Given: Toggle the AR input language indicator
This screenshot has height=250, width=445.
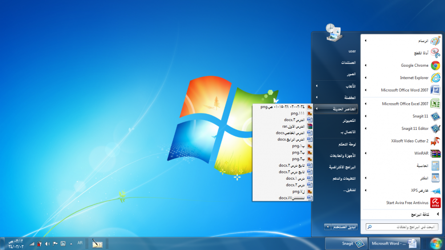Looking at the screenshot, I should (x=80, y=243).
